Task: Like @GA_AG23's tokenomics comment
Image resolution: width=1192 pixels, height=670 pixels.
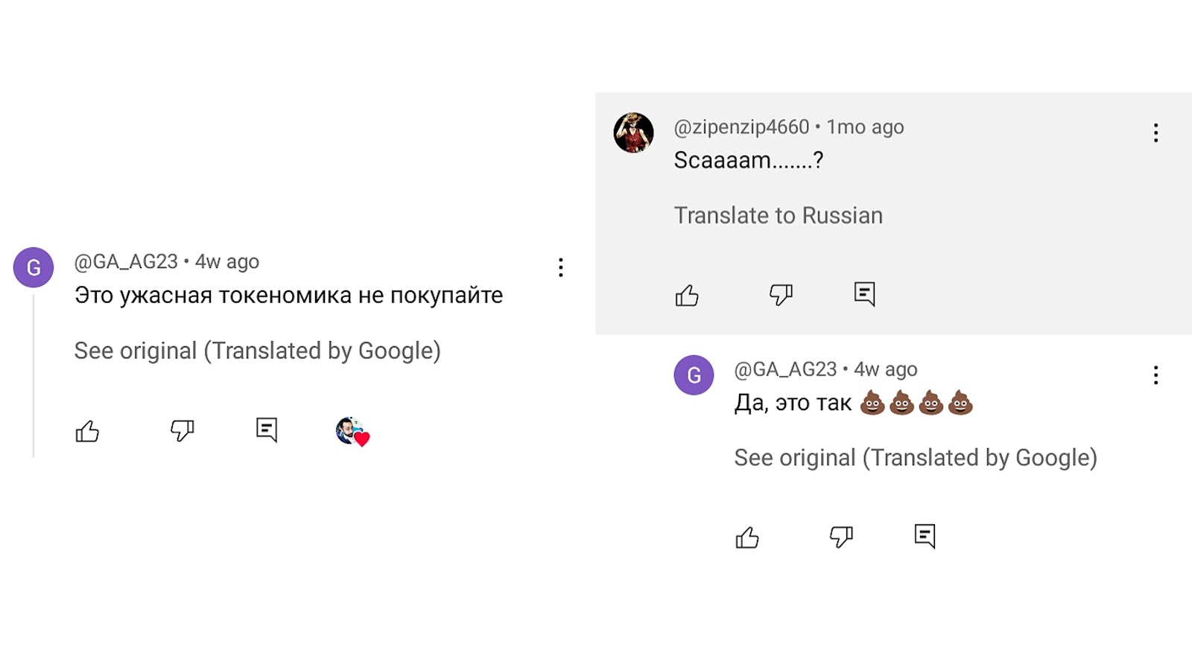Action: click(87, 430)
